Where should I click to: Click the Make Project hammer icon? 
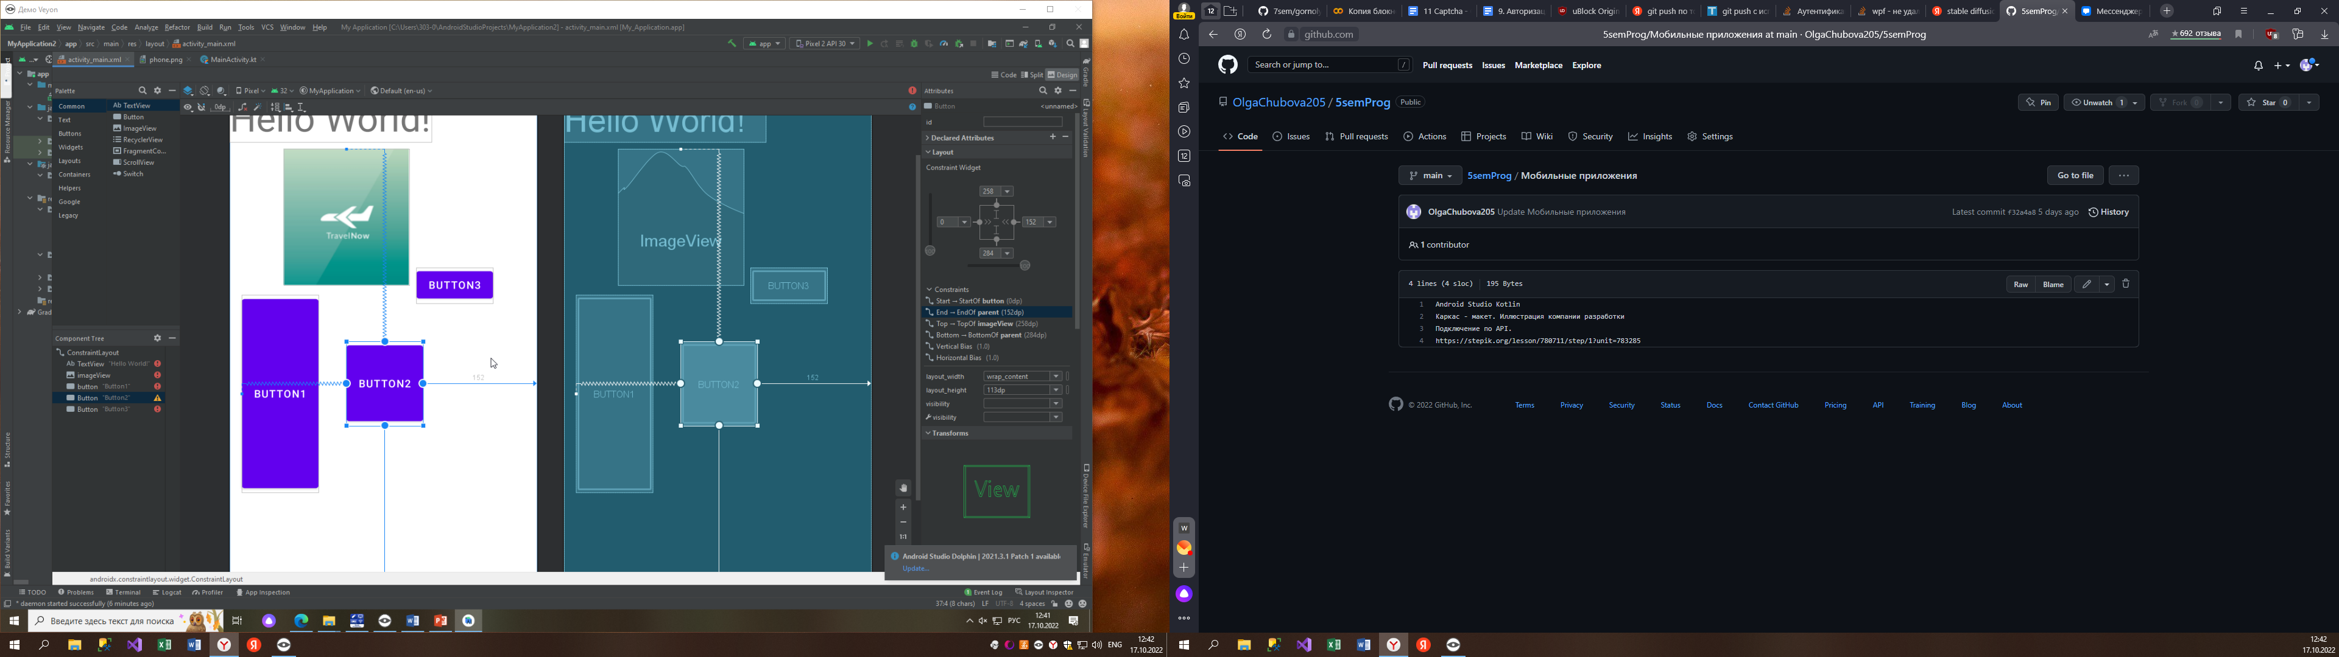(732, 44)
